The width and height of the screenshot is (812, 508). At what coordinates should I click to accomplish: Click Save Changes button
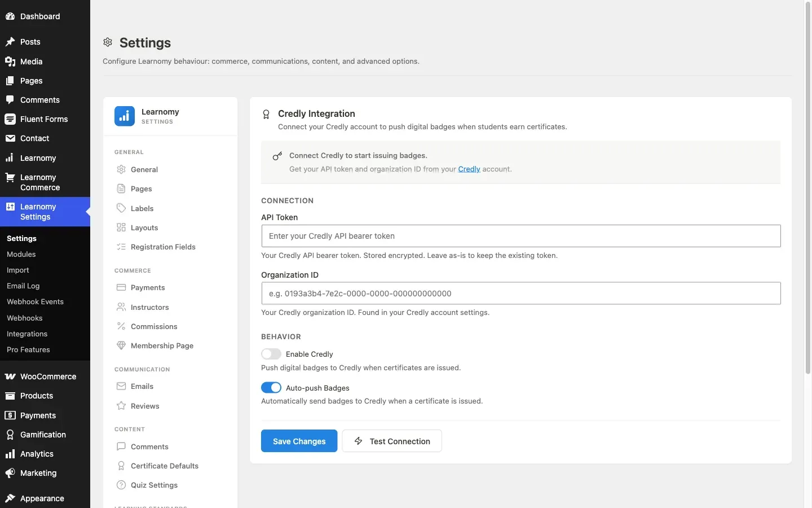click(x=299, y=441)
